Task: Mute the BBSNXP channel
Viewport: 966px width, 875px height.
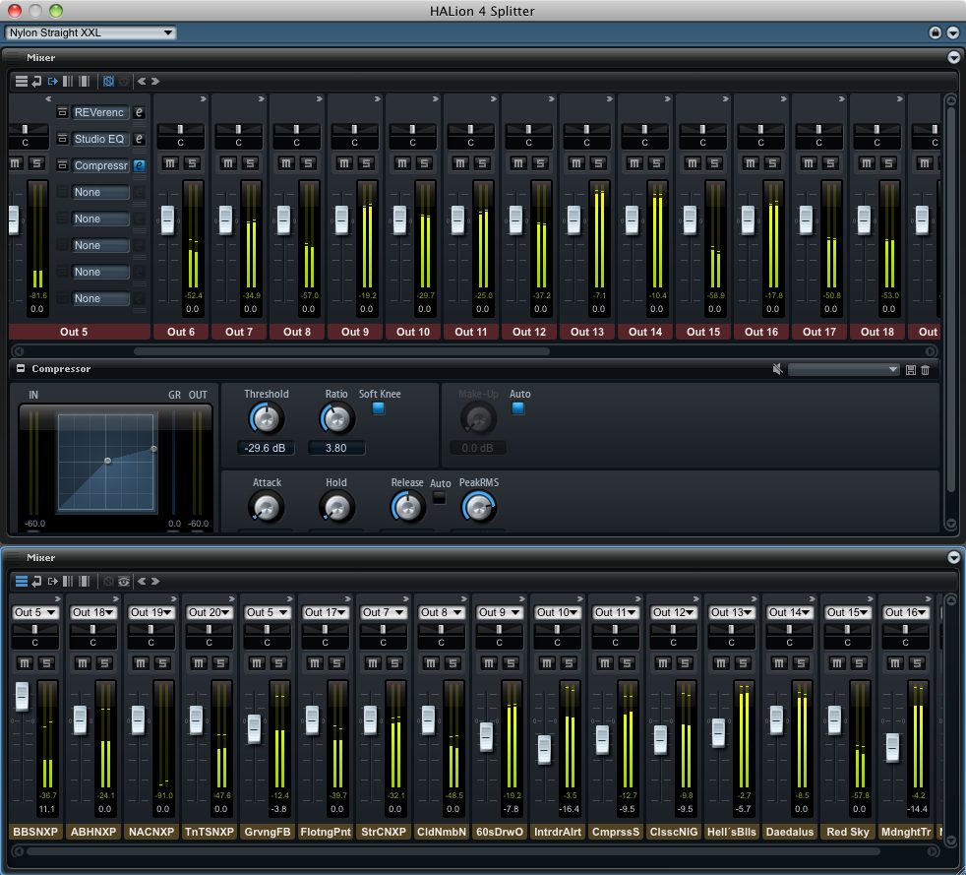Action: point(26,662)
